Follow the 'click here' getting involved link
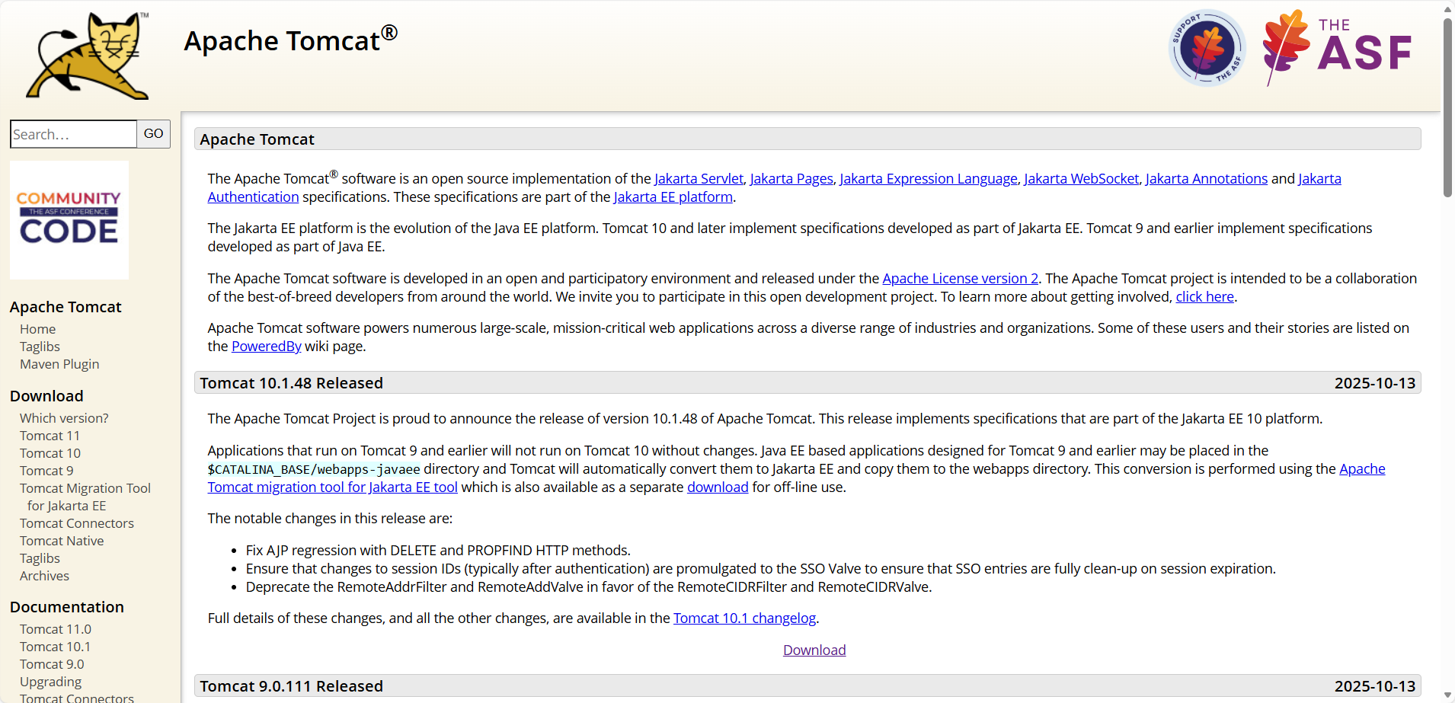1455x703 pixels. point(1205,297)
